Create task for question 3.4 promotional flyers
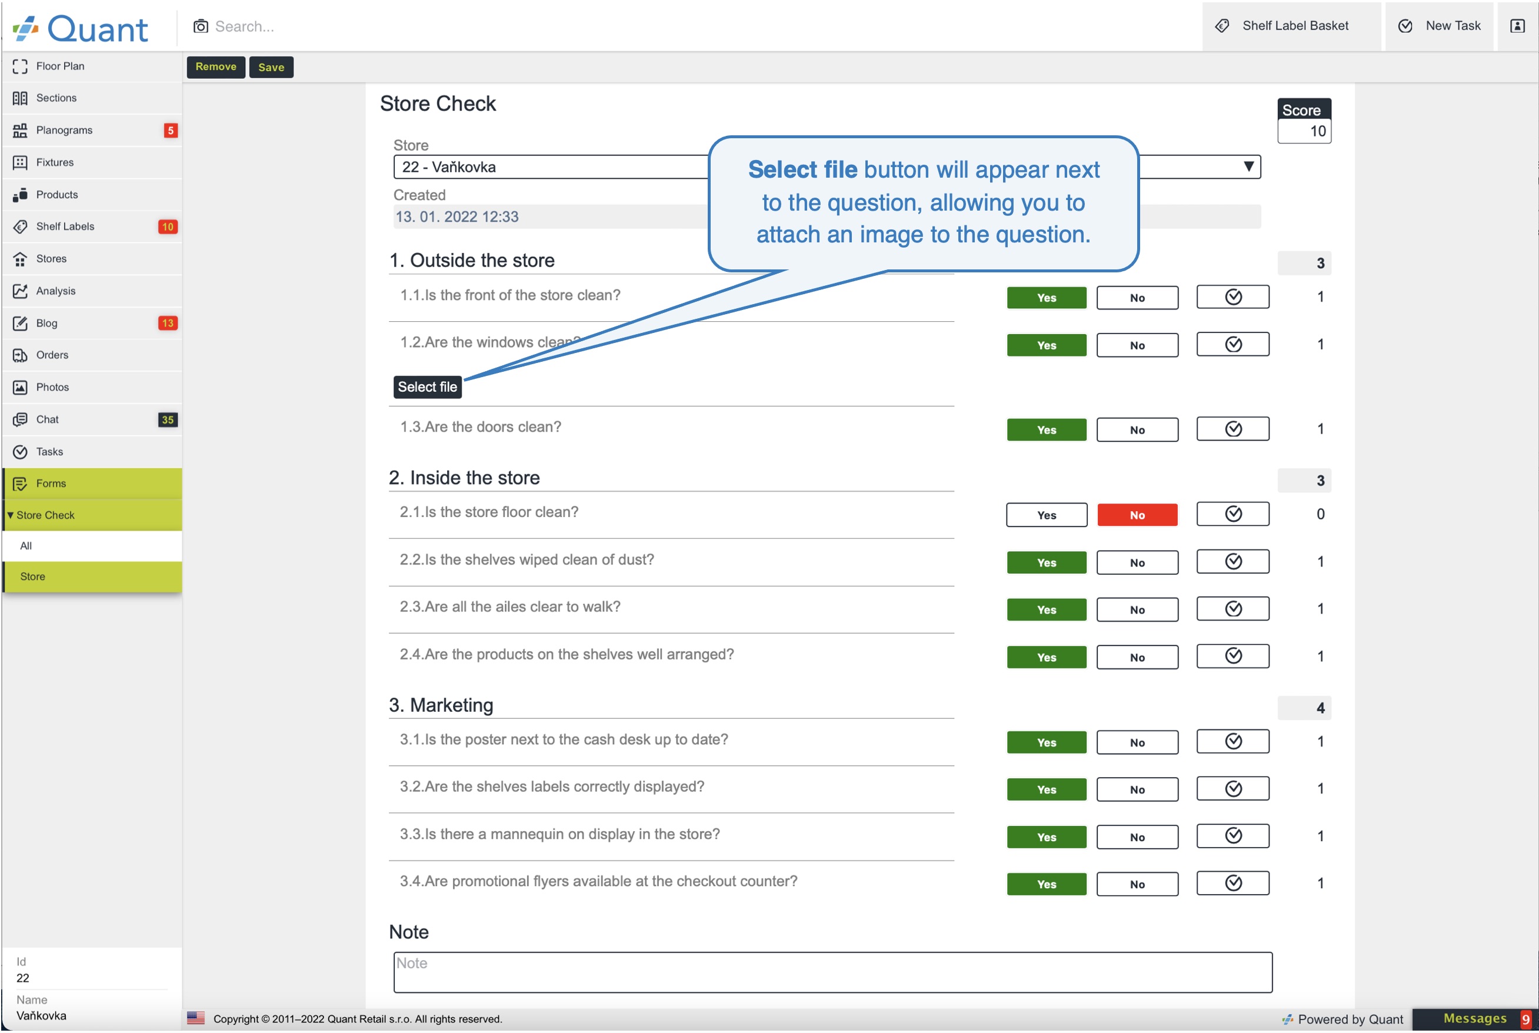Viewport: 1539px width, 1033px height. click(1232, 884)
